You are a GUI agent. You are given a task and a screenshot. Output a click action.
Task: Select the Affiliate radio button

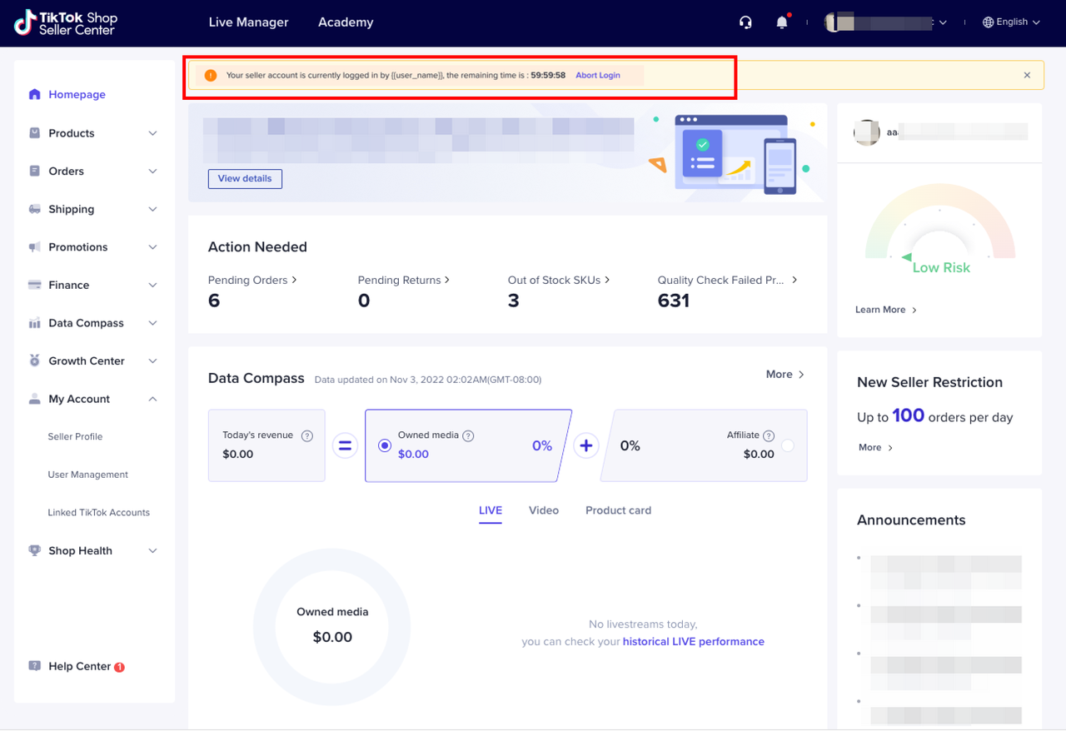(787, 445)
